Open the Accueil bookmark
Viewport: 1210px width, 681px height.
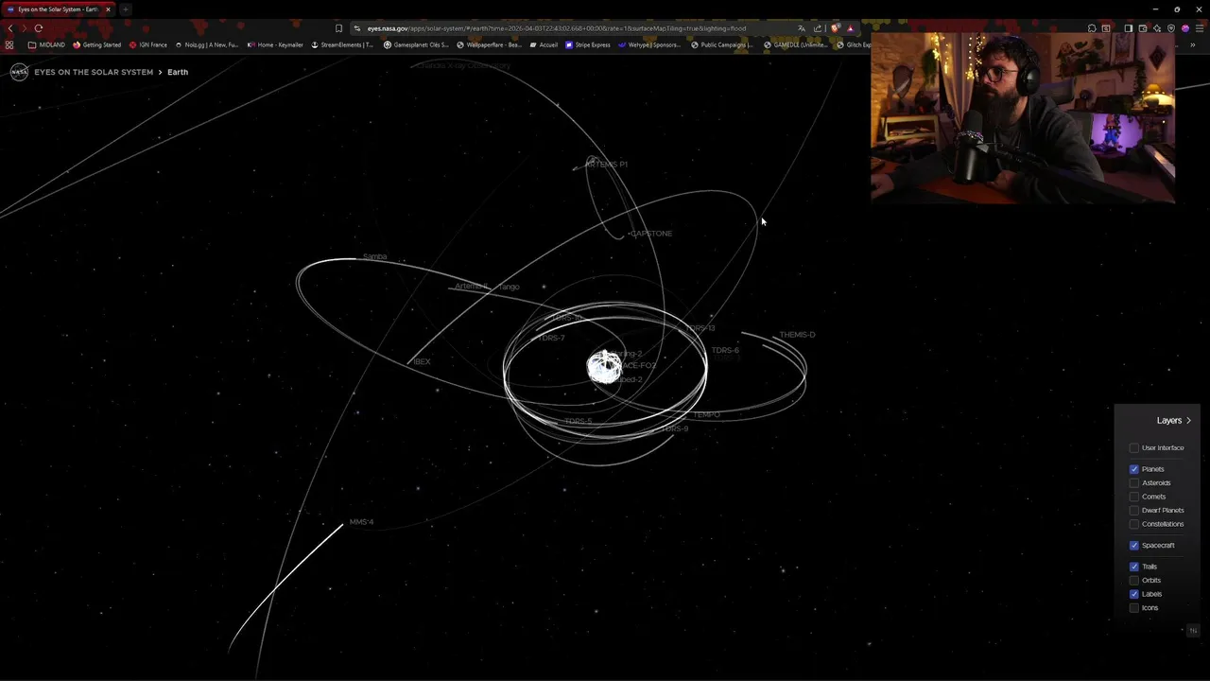(544, 44)
